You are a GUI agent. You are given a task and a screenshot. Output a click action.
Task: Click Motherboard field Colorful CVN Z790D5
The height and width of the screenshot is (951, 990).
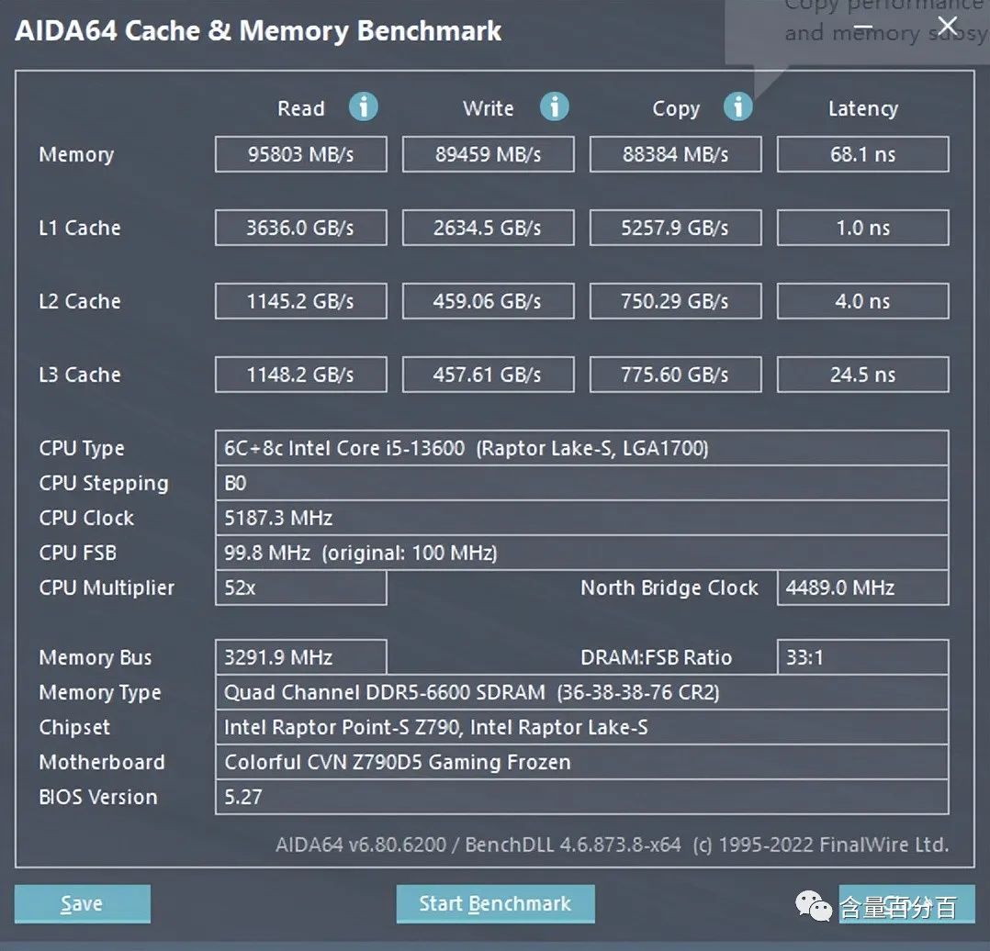point(582,762)
